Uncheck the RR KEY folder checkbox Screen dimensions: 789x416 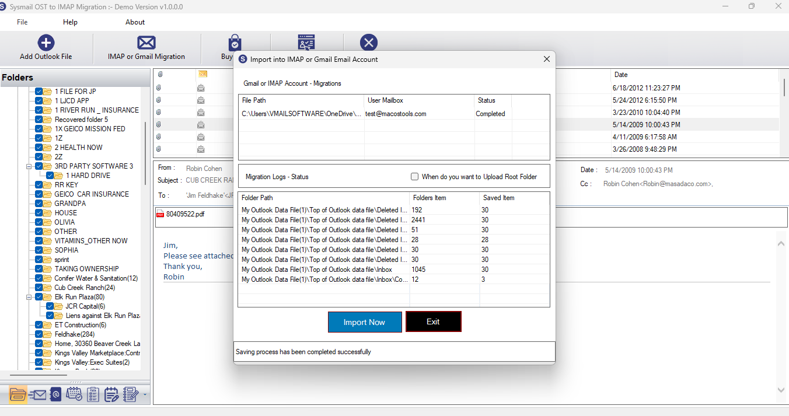[x=39, y=185]
